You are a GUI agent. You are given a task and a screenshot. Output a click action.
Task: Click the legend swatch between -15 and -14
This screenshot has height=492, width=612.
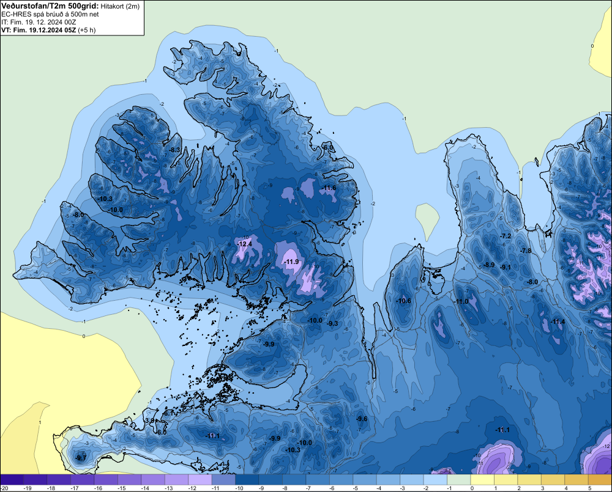130,480
